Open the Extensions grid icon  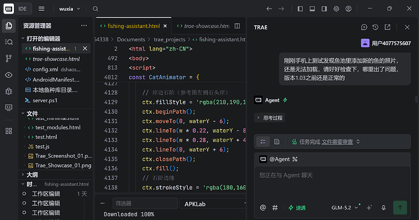pyautogui.click(x=9, y=131)
